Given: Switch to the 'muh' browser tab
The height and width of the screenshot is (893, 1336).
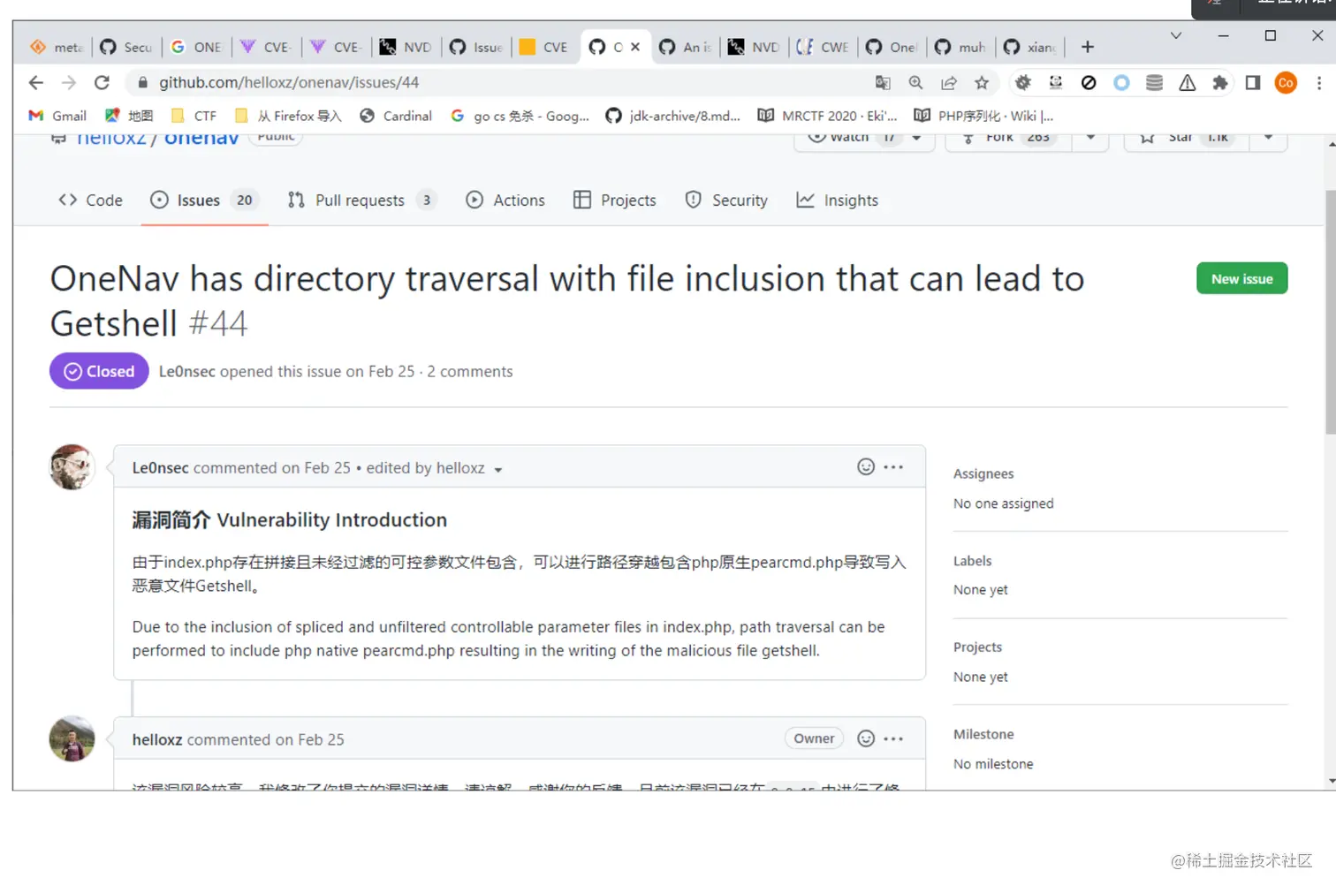Looking at the screenshot, I should coord(960,47).
